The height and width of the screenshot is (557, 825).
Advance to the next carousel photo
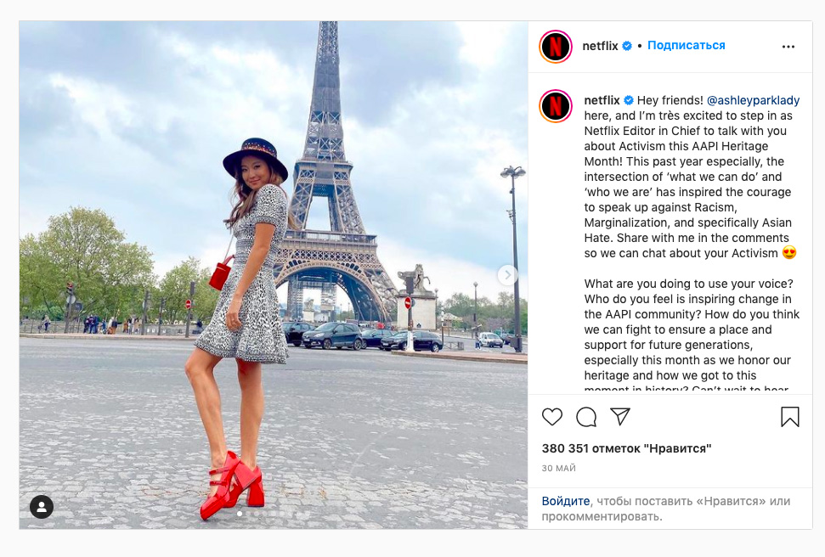[x=508, y=274]
